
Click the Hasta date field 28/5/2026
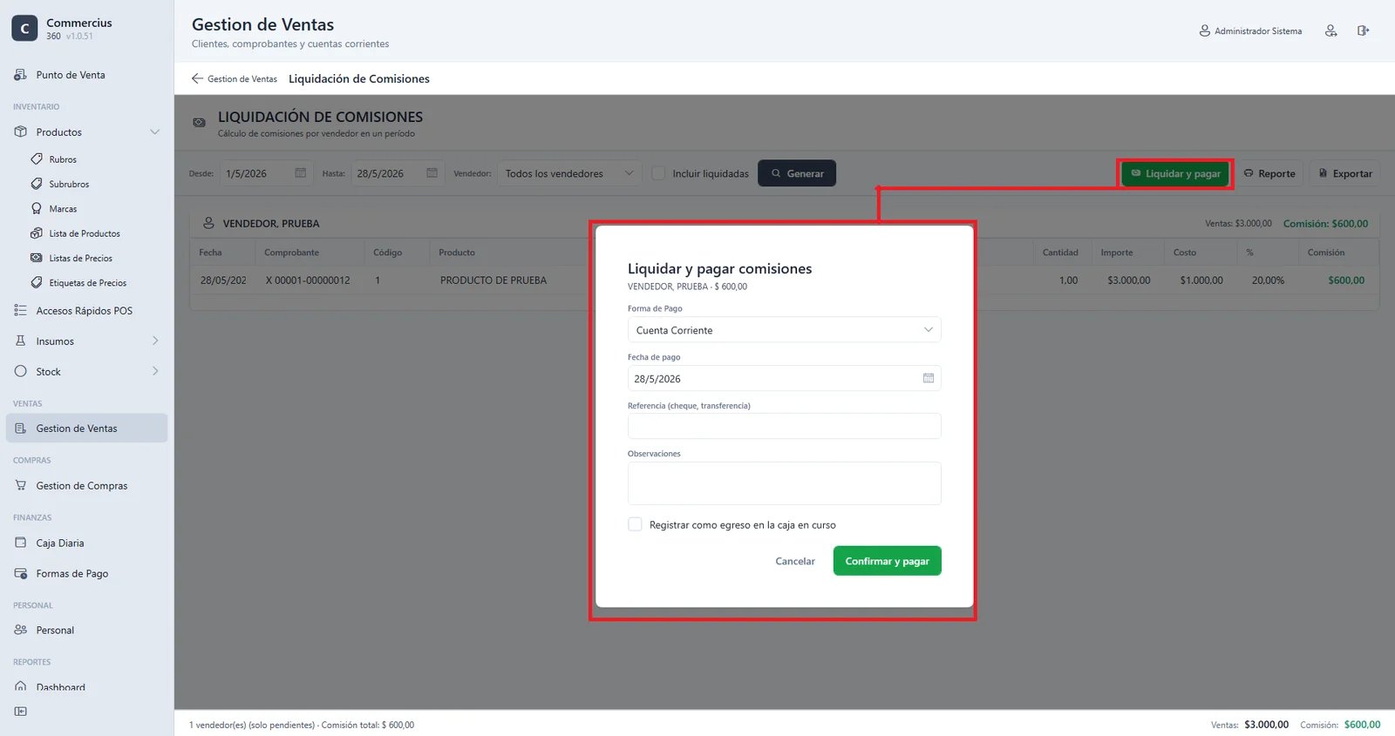[398, 173]
